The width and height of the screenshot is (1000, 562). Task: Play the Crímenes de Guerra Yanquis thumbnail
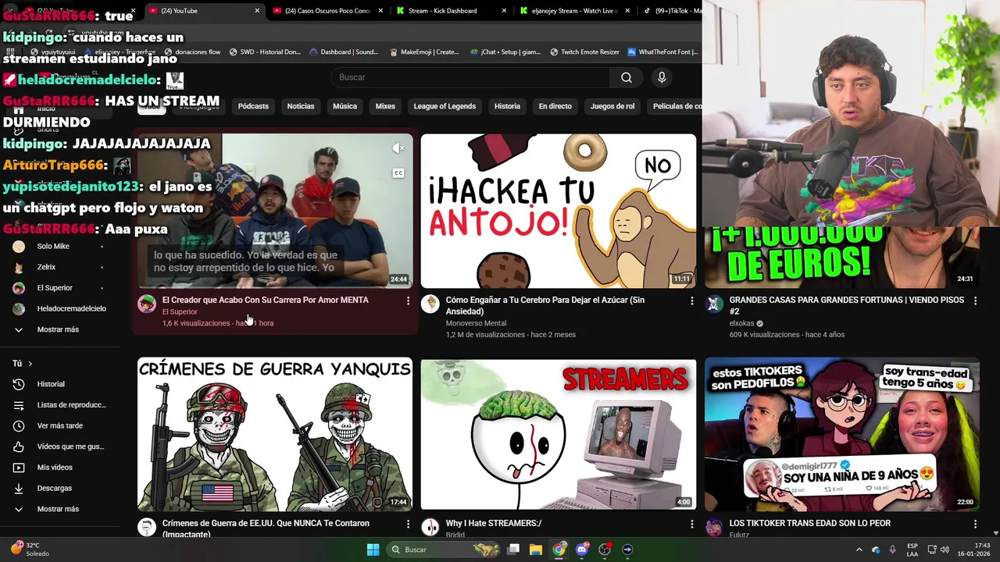(x=275, y=434)
